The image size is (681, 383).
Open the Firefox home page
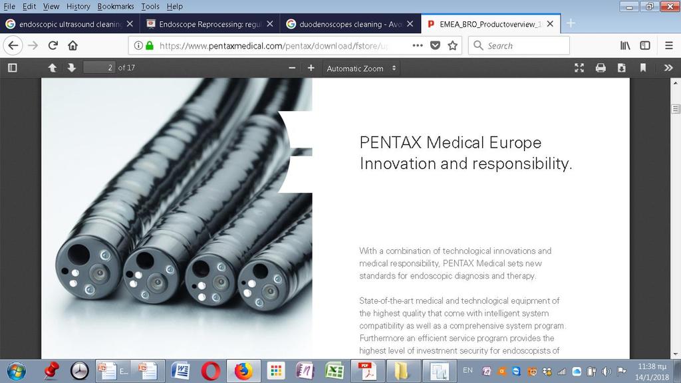[x=72, y=45]
